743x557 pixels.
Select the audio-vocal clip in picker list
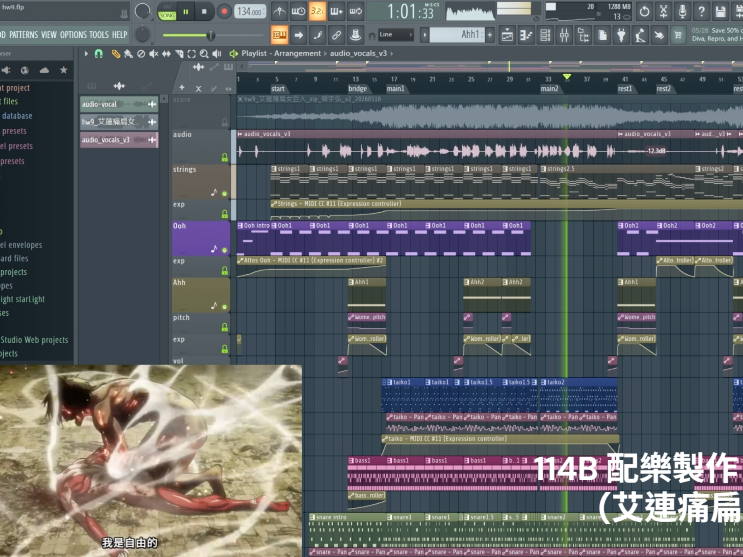[119, 105]
